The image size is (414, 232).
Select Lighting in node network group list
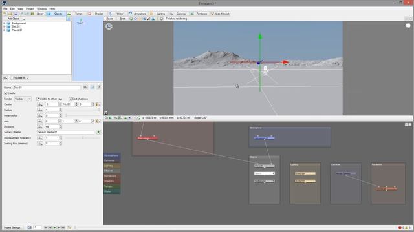pos(112,166)
